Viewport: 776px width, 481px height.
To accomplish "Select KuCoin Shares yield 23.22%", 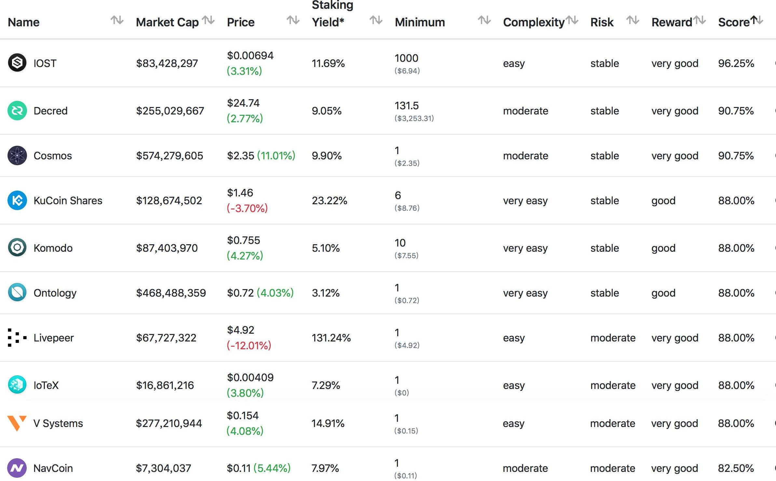I will (329, 200).
